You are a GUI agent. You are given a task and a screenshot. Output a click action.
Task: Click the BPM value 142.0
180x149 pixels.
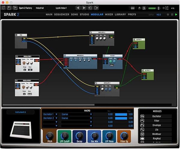[x=158, y=15]
